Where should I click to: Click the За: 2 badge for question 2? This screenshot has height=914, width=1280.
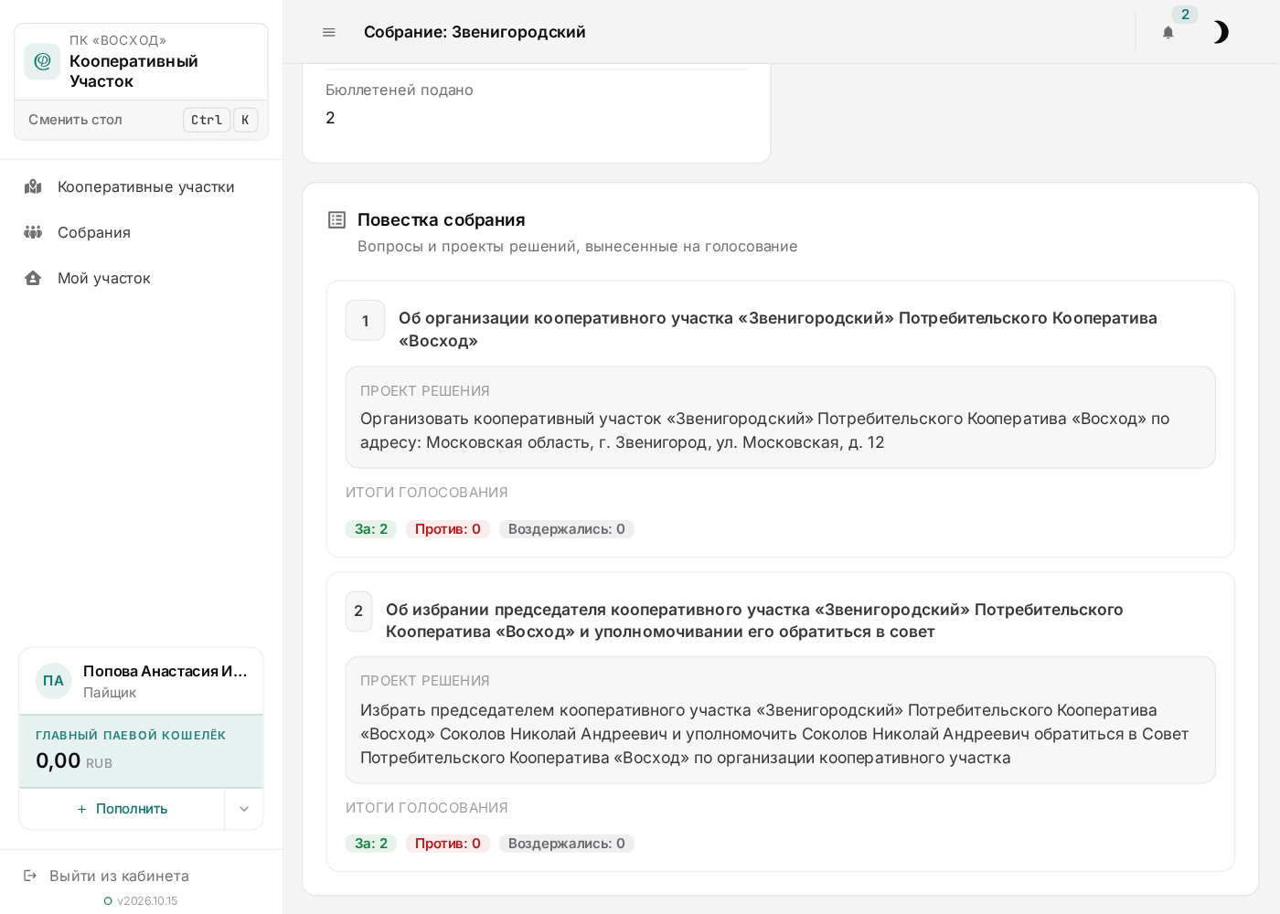coord(371,844)
